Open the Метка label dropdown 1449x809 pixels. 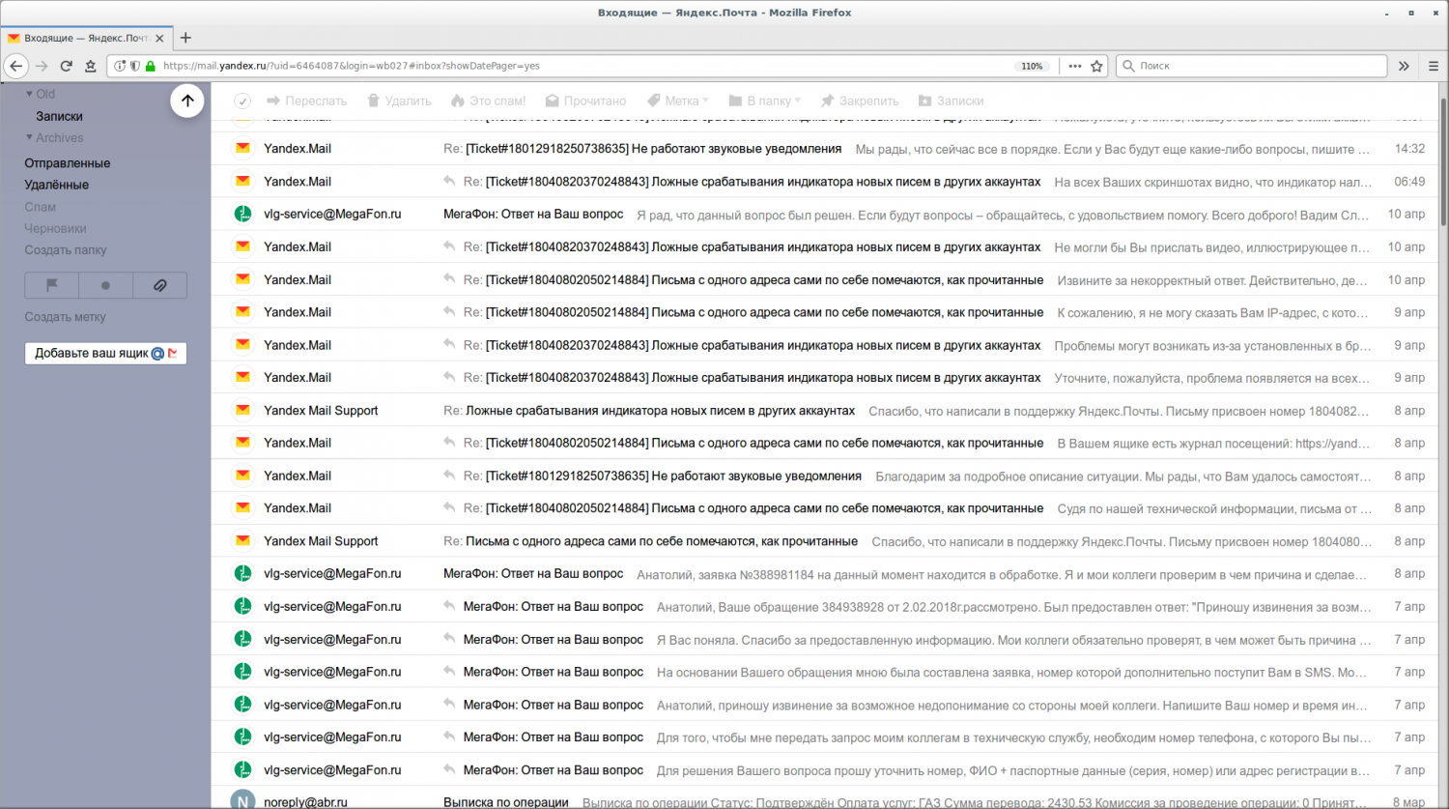(x=677, y=101)
